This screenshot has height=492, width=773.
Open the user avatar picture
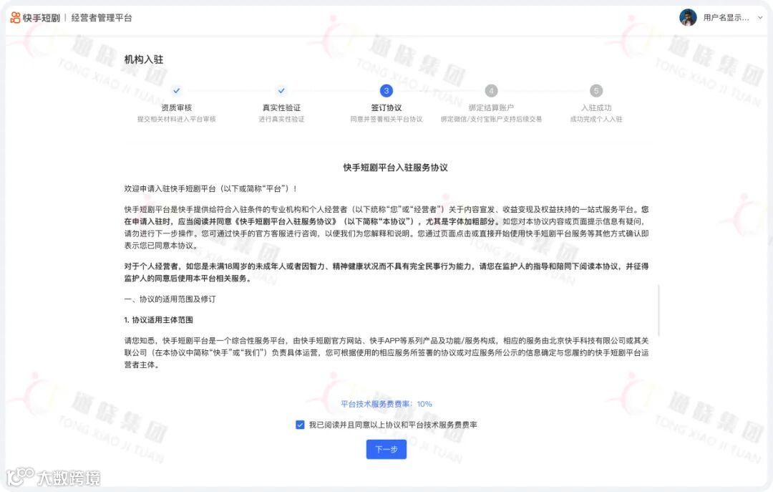(x=688, y=17)
